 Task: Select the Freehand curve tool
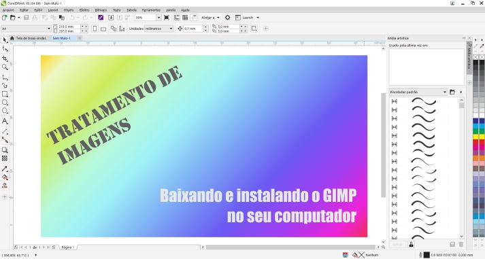[x=5, y=77]
